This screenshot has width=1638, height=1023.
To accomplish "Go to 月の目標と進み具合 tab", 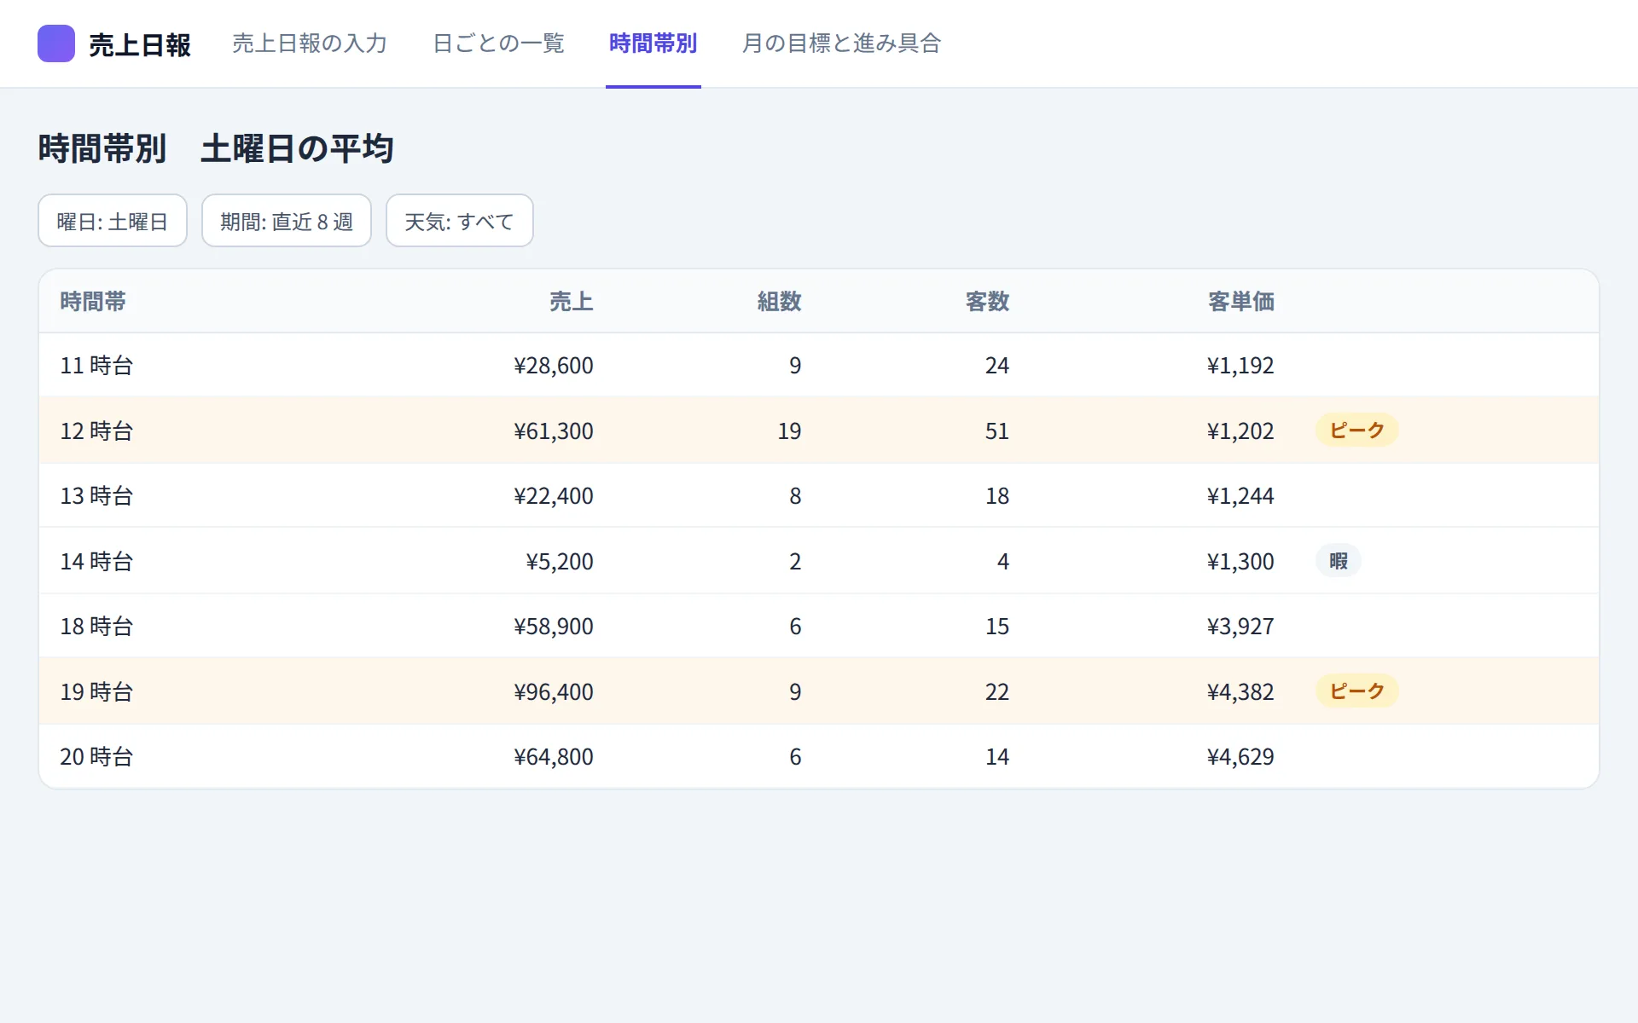I will click(841, 43).
